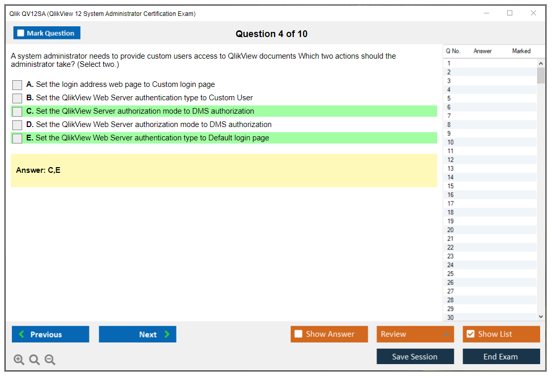The width and height of the screenshot is (553, 378).
Task: Go to the Next question
Action: click(x=137, y=334)
